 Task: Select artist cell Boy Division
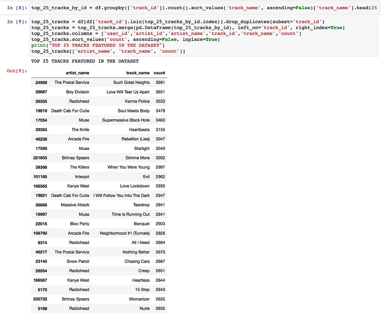78,92
